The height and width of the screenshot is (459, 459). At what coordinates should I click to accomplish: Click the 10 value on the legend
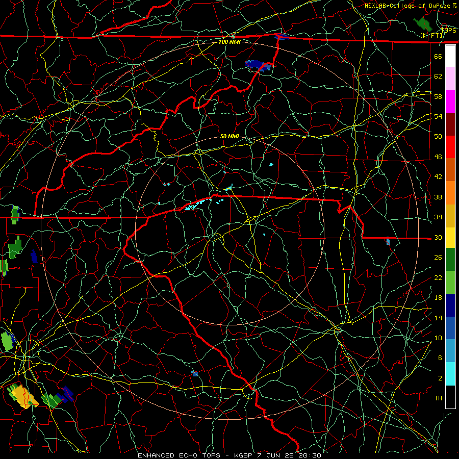(438, 338)
